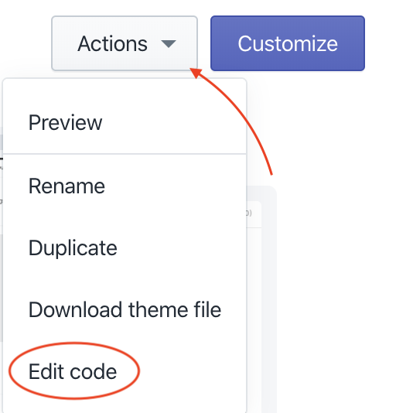The image size is (396, 413).
Task: Click the partially hidden text beside the menu
Action: point(249,213)
